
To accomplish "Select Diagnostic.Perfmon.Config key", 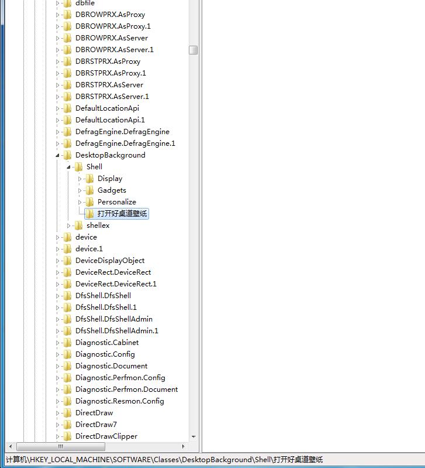I will [x=120, y=378].
